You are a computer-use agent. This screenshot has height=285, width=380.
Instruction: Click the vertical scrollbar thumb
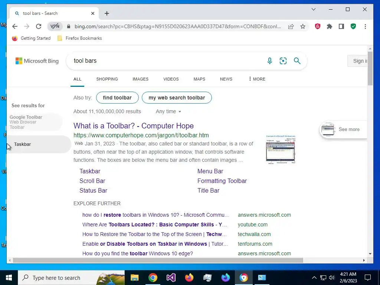(x=370, y=68)
